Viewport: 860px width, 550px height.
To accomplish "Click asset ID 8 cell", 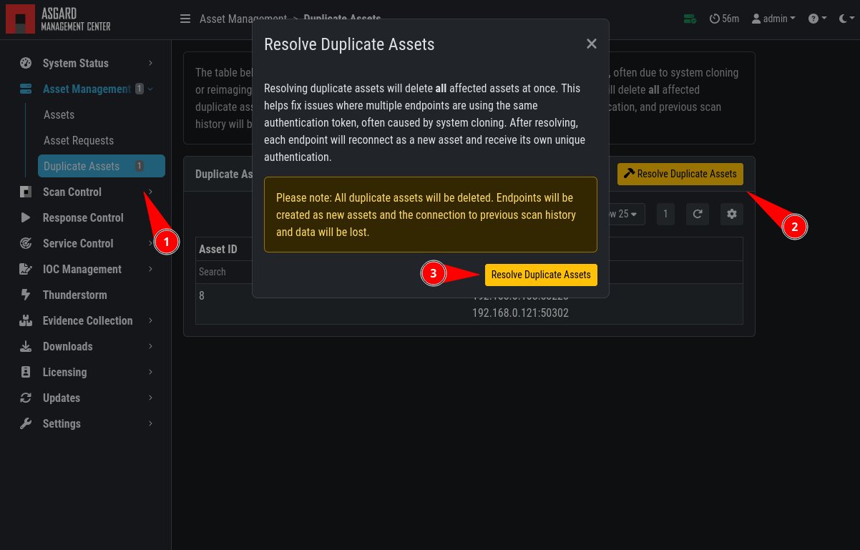I will 202,295.
